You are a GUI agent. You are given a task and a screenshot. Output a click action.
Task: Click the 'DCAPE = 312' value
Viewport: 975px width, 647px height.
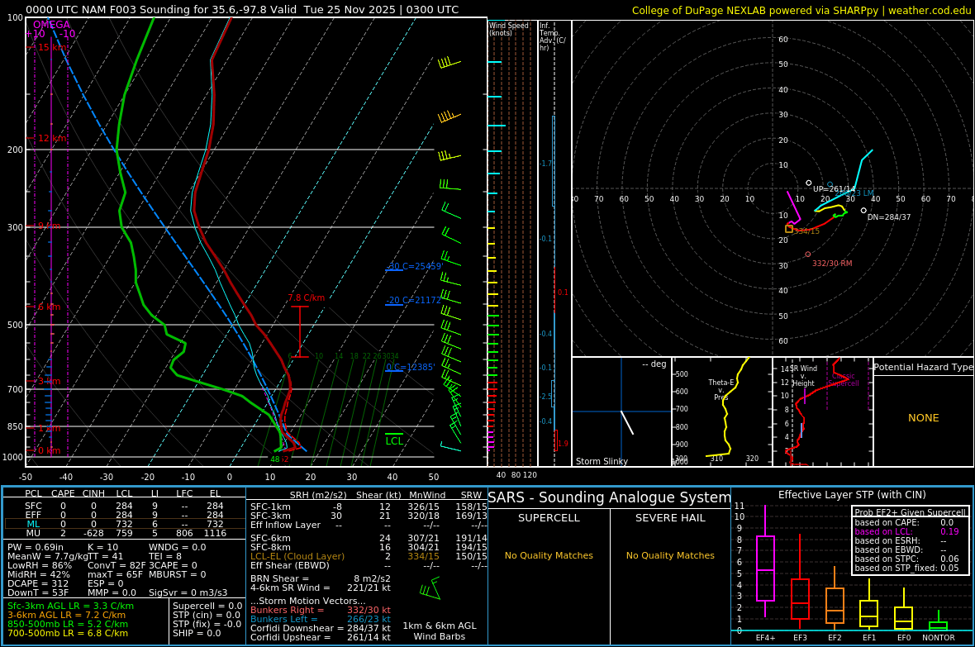pyautogui.click(x=38, y=583)
